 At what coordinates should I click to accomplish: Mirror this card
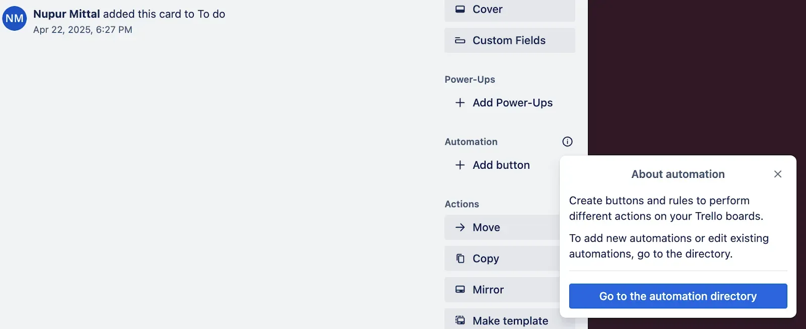487,290
